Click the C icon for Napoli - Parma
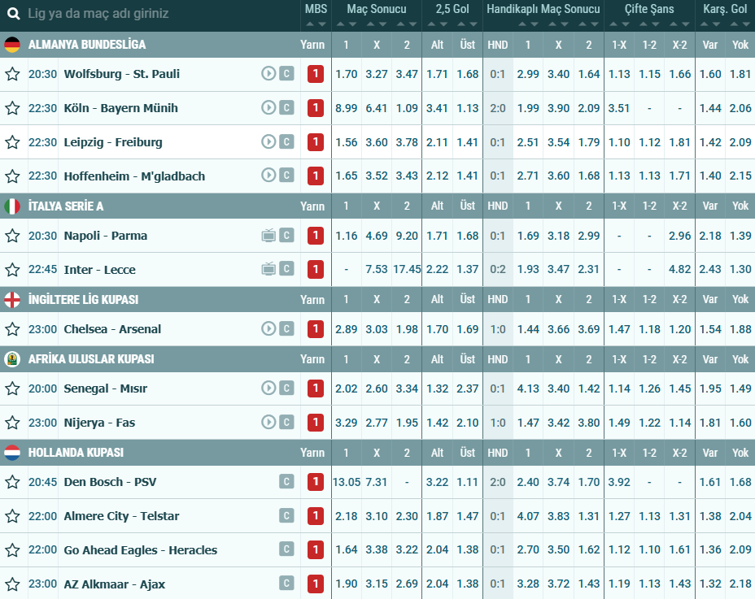 click(x=286, y=235)
